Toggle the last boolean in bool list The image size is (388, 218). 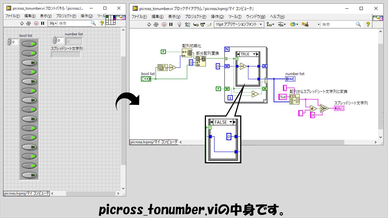(29, 175)
